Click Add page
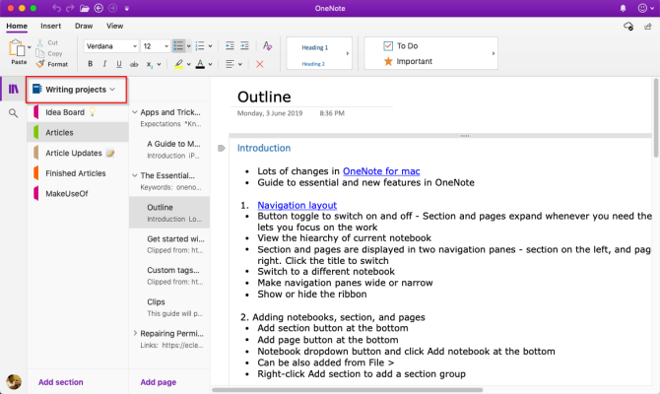The width and height of the screenshot is (660, 394). coord(159,382)
